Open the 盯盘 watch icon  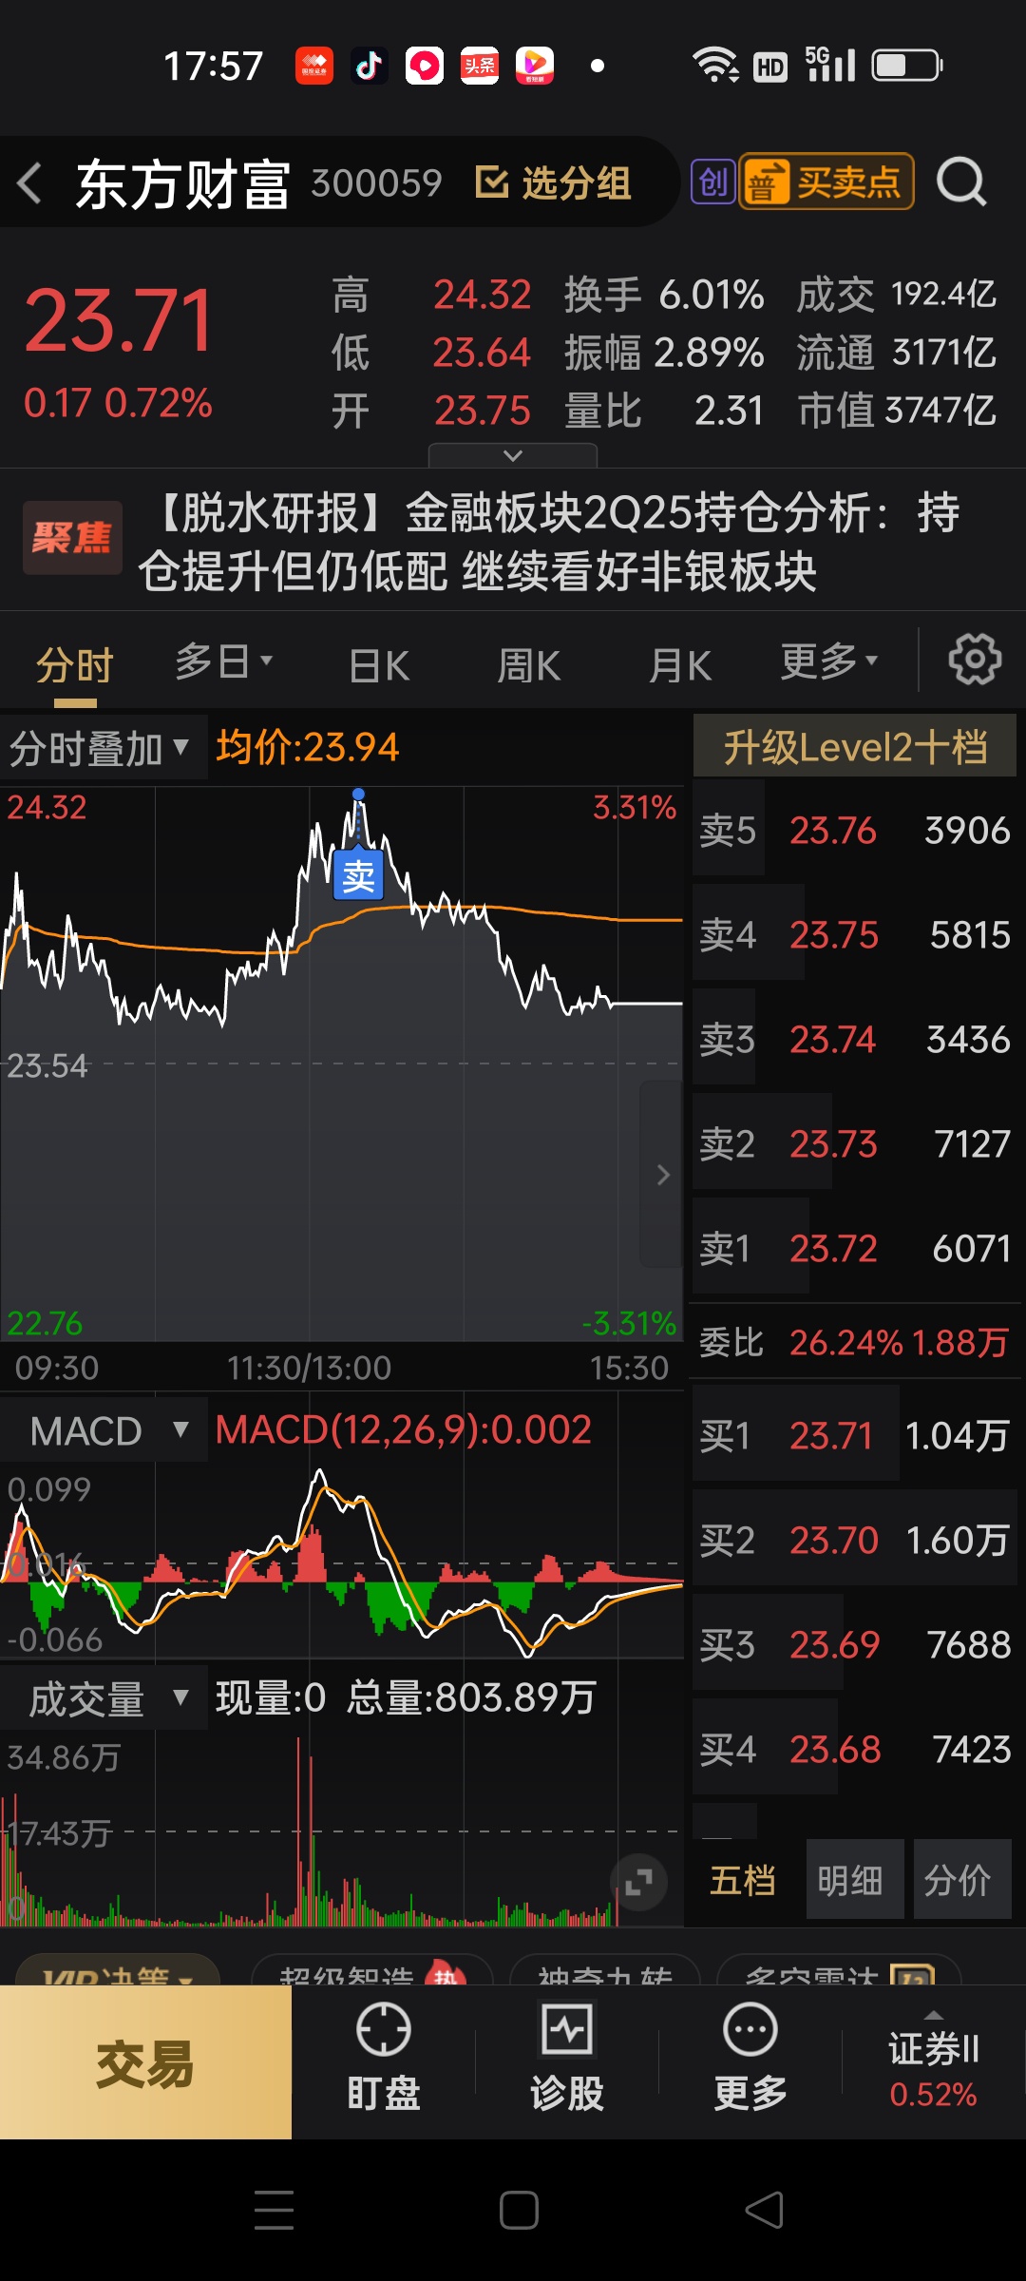(383, 2058)
